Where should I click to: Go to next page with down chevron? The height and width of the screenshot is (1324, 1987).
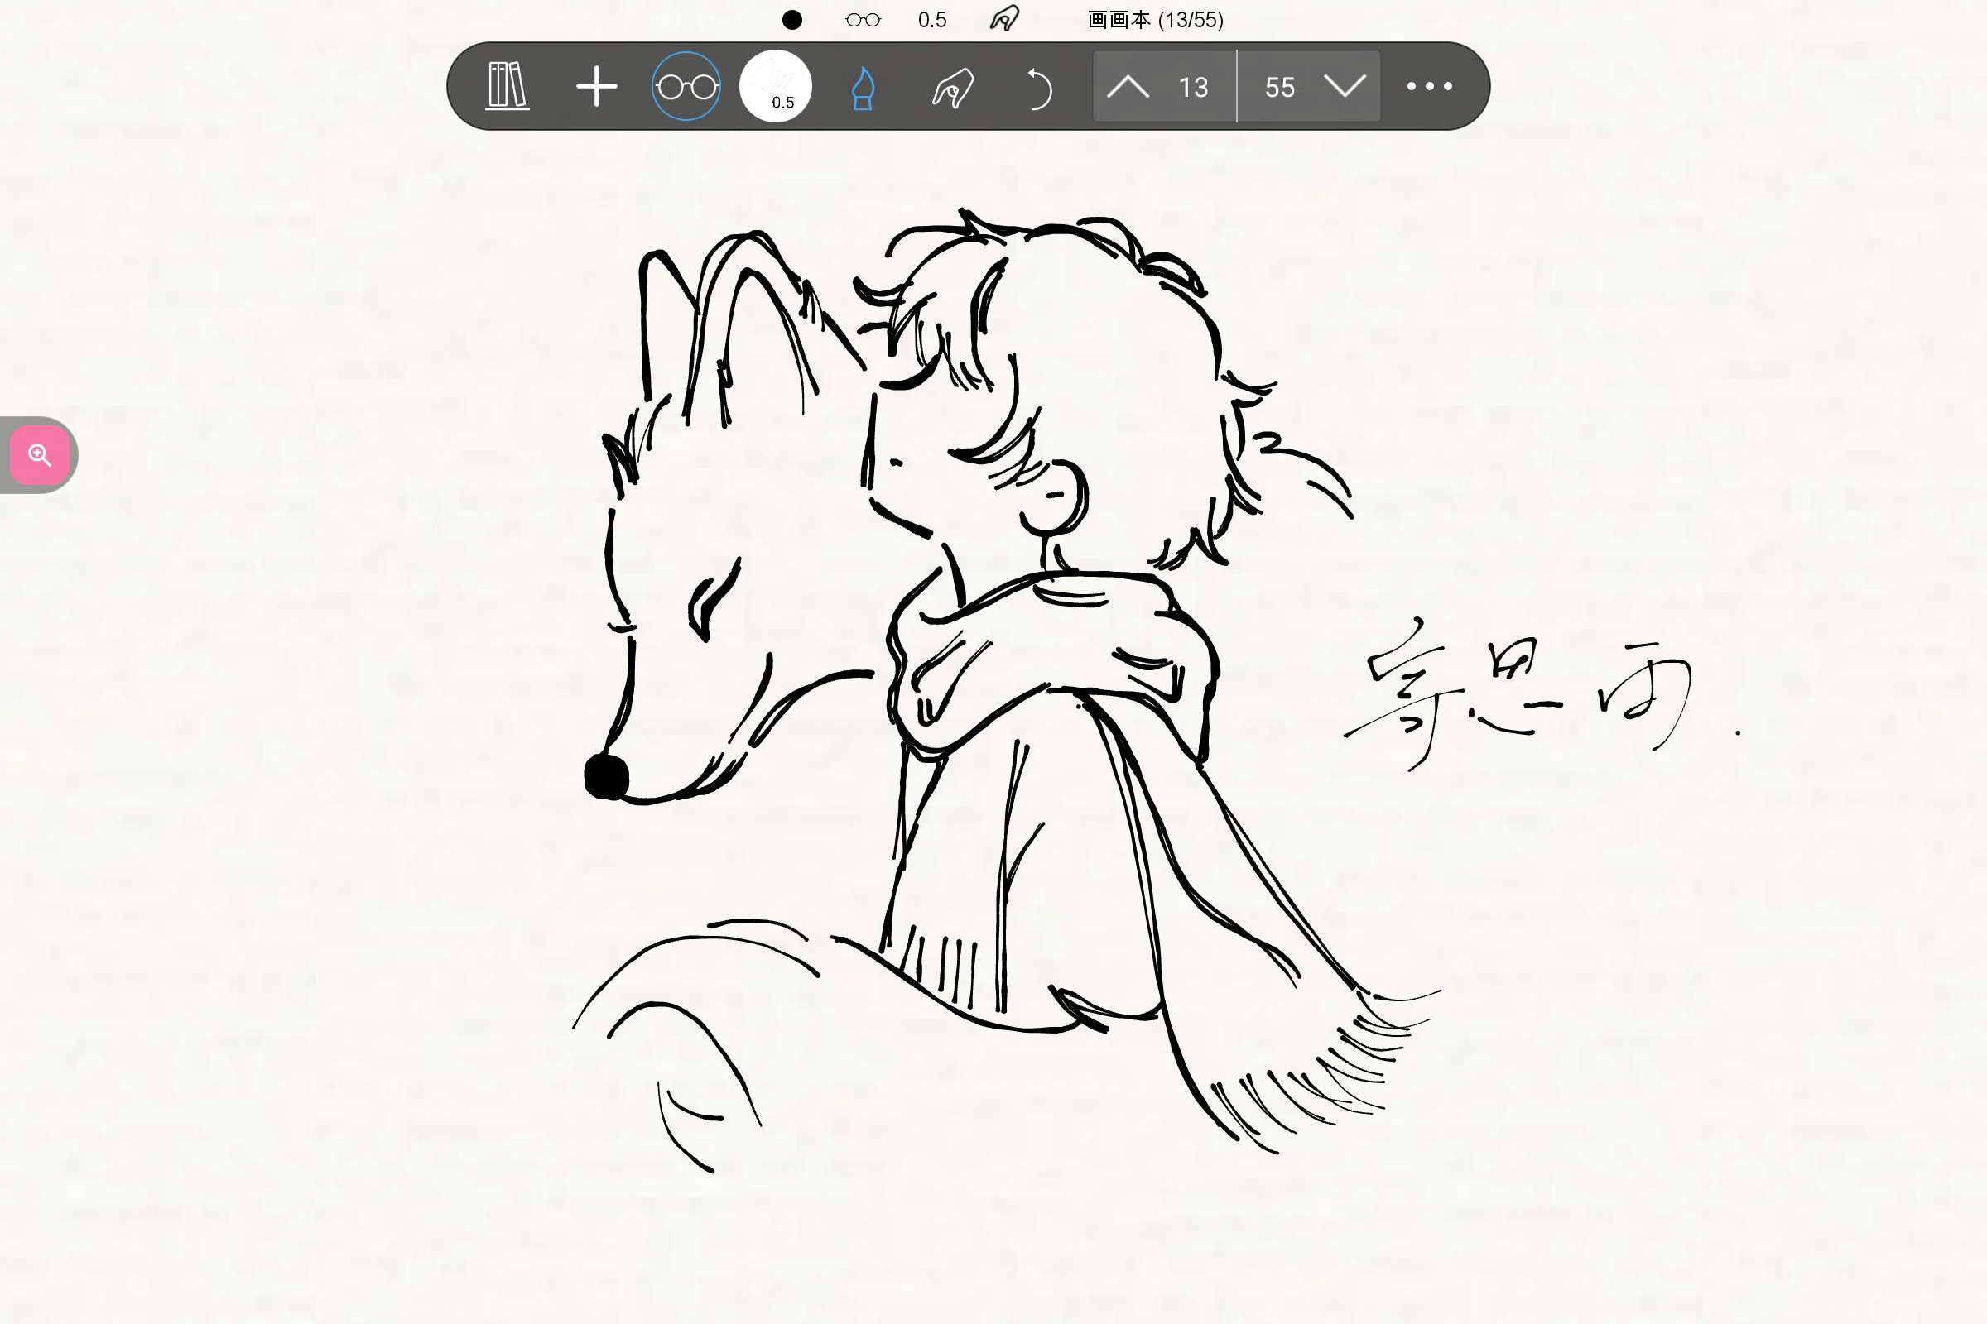click(x=1345, y=86)
